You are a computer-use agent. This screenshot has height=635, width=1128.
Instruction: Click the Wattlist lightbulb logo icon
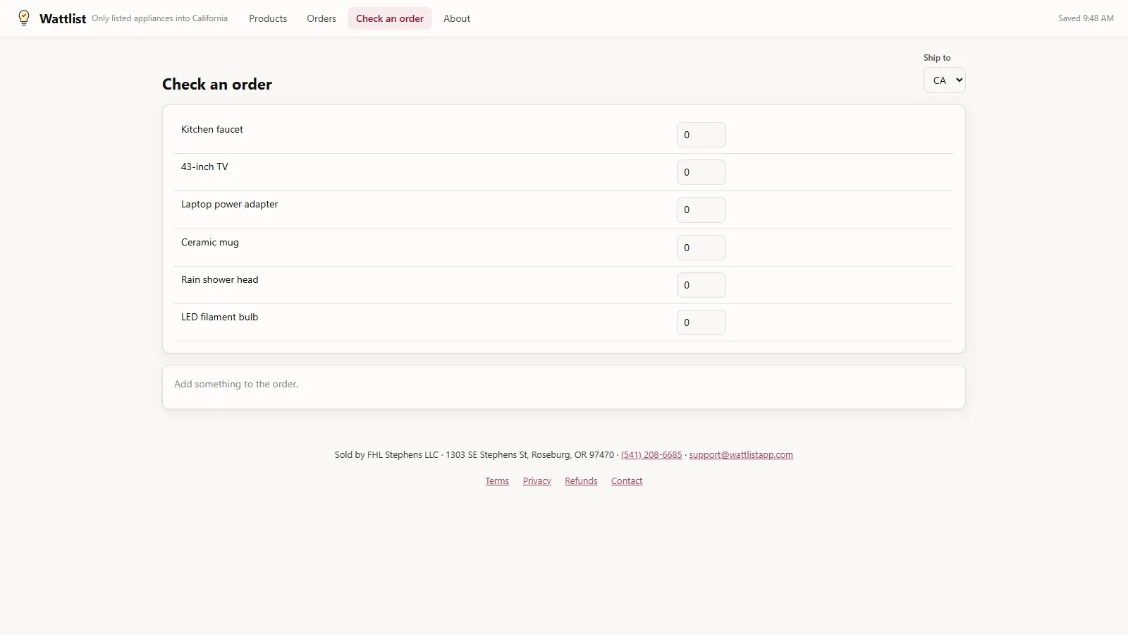(x=24, y=18)
